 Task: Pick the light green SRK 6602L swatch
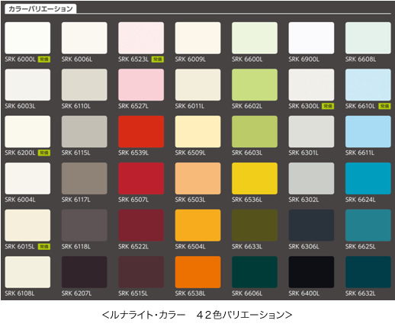click(255, 85)
